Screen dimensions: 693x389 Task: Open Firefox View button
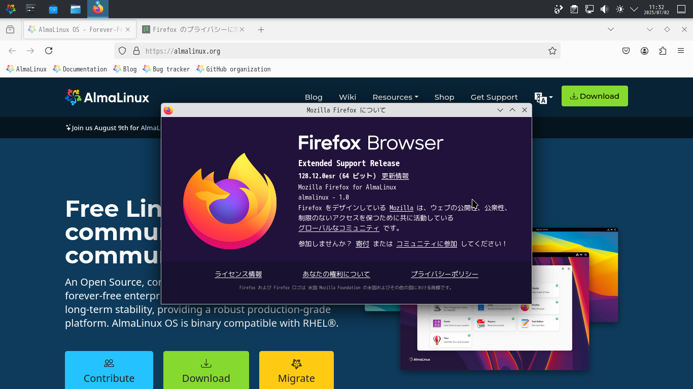(10, 30)
